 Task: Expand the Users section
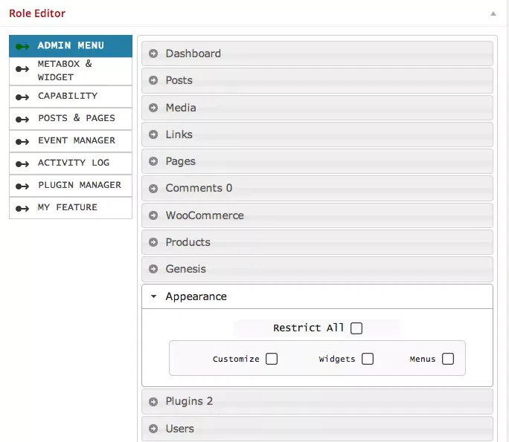coord(317,429)
